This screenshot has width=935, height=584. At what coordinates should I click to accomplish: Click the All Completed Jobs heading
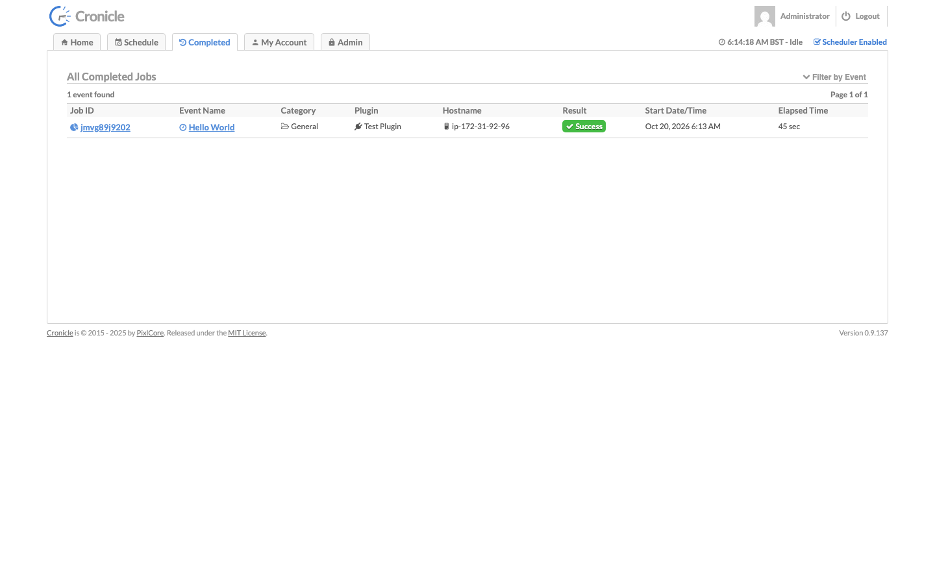[112, 77]
